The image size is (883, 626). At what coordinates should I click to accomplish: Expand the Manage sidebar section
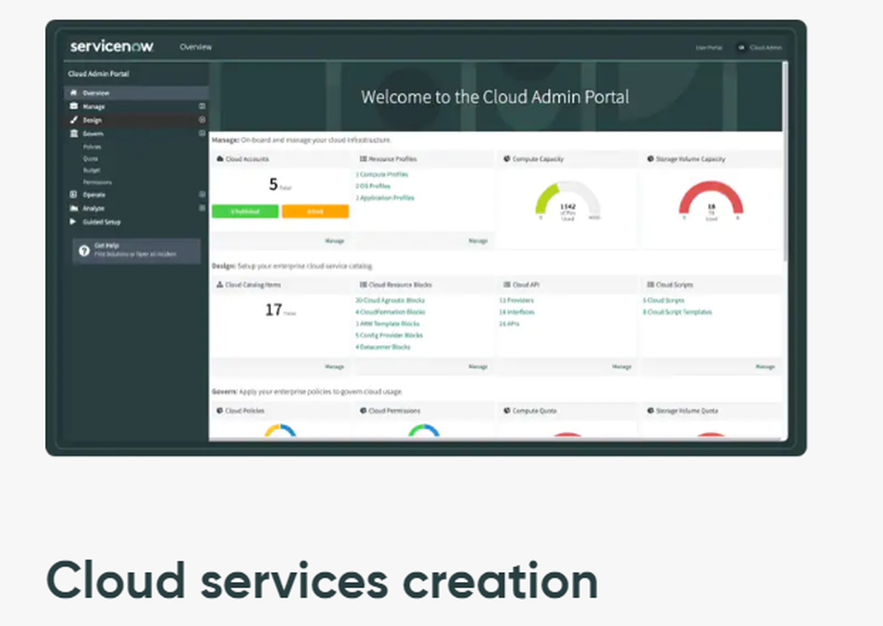(202, 106)
